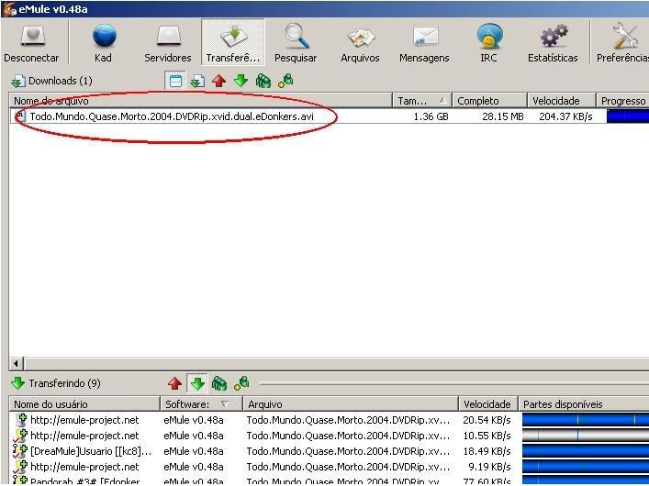Open the Mensagens page

coord(424,42)
